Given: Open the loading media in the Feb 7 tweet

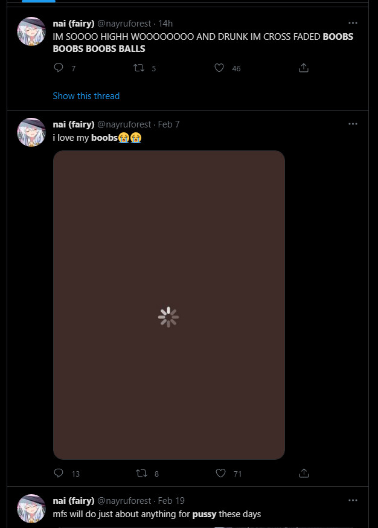Looking at the screenshot, I should click(169, 305).
